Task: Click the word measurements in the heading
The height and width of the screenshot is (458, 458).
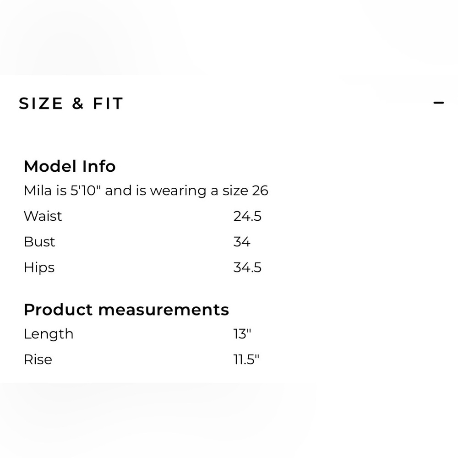Action: pos(164,310)
